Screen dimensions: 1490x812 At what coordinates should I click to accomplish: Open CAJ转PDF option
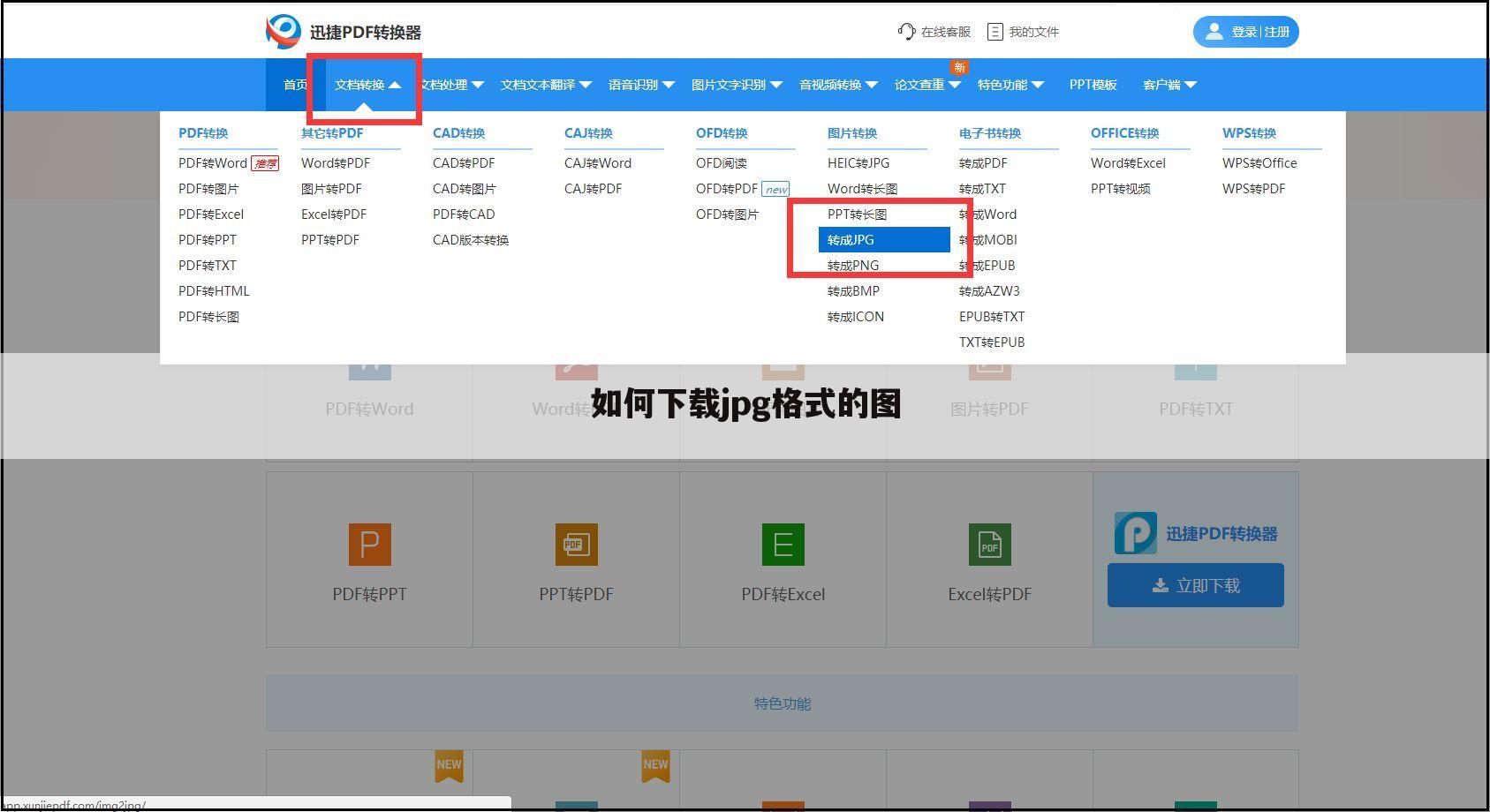pyautogui.click(x=594, y=189)
